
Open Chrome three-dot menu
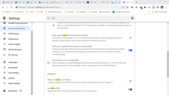point(166,7)
